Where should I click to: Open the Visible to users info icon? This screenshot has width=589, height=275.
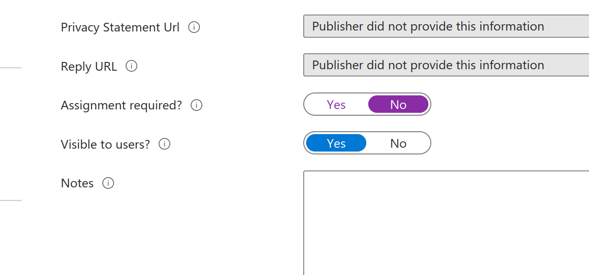(x=165, y=144)
